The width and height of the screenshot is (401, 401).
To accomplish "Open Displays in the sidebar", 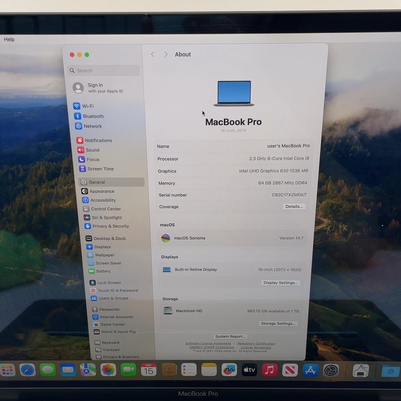I will pos(99,247).
